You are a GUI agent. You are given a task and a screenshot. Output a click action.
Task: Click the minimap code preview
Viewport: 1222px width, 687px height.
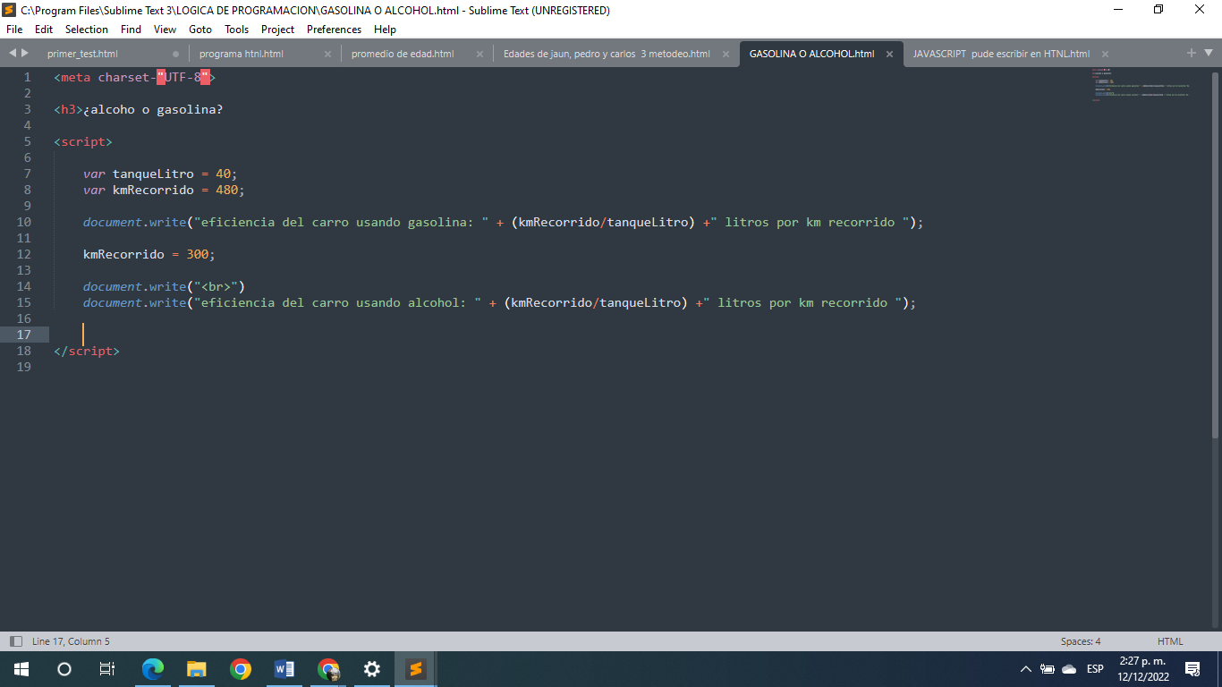1141,85
